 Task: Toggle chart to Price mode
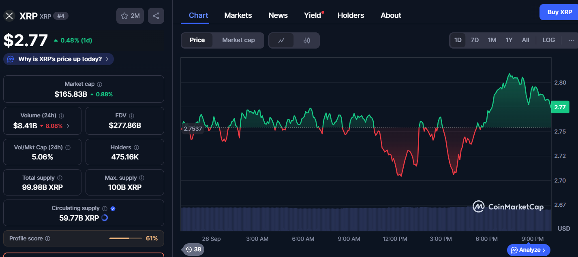coord(197,40)
